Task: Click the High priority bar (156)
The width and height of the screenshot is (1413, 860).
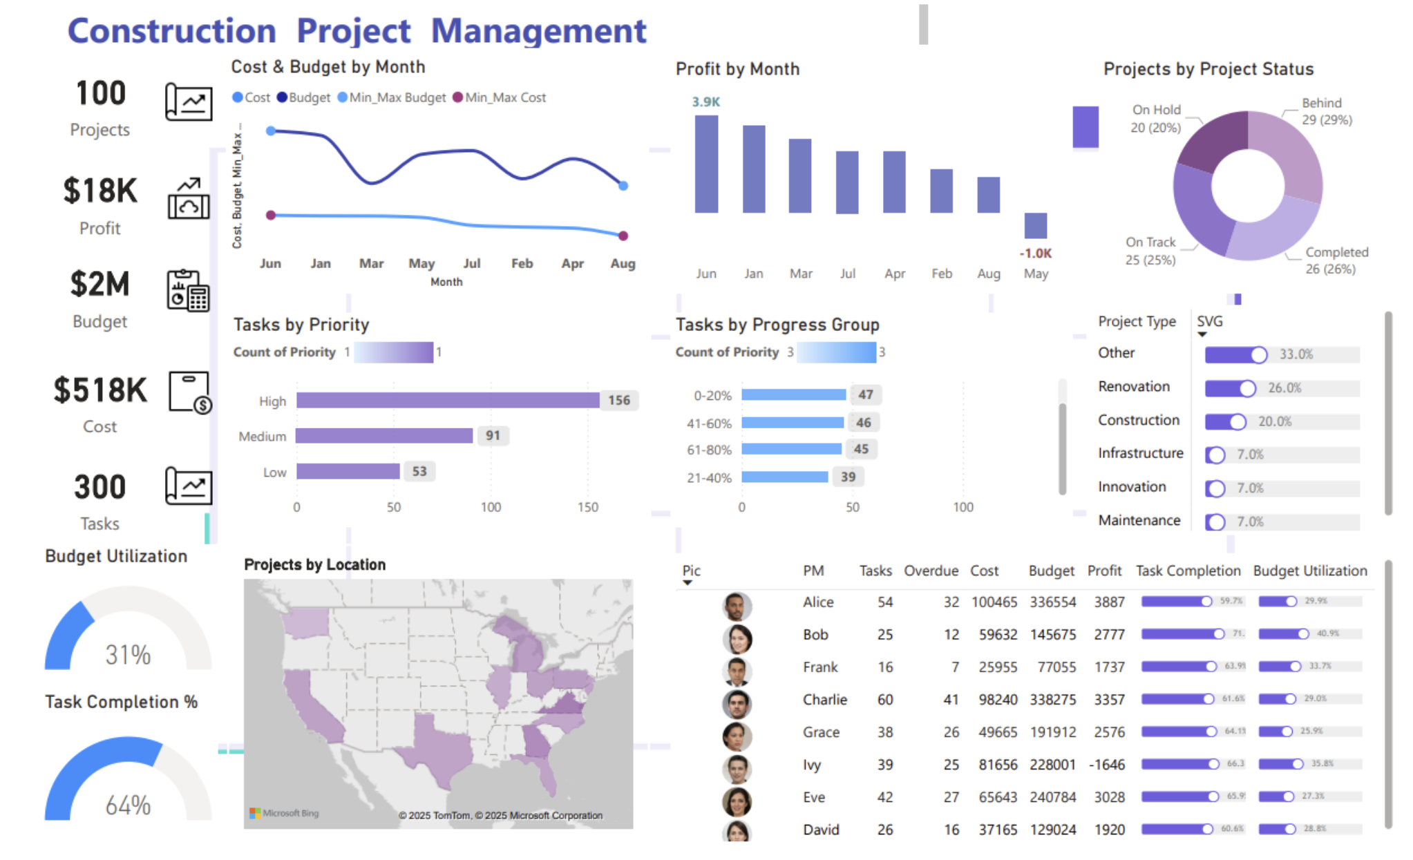Action: click(x=448, y=400)
